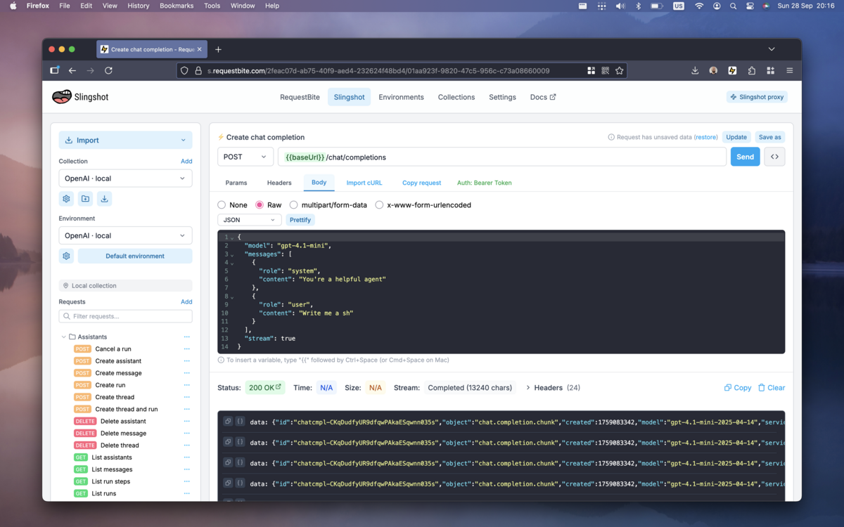Click the Filter requests search field

point(125,316)
